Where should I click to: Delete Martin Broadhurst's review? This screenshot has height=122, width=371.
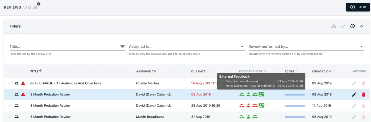coord(363,117)
